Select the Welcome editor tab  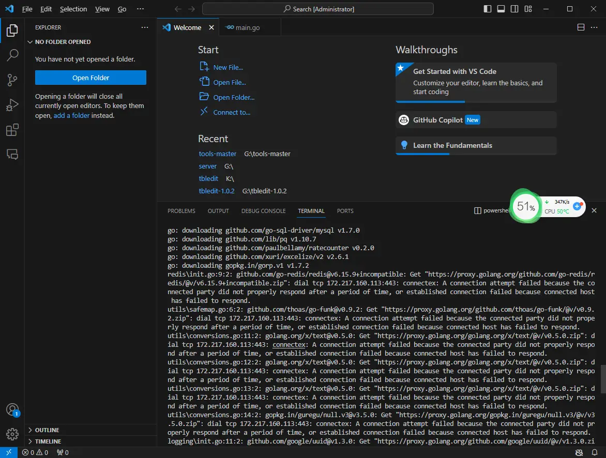point(188,27)
